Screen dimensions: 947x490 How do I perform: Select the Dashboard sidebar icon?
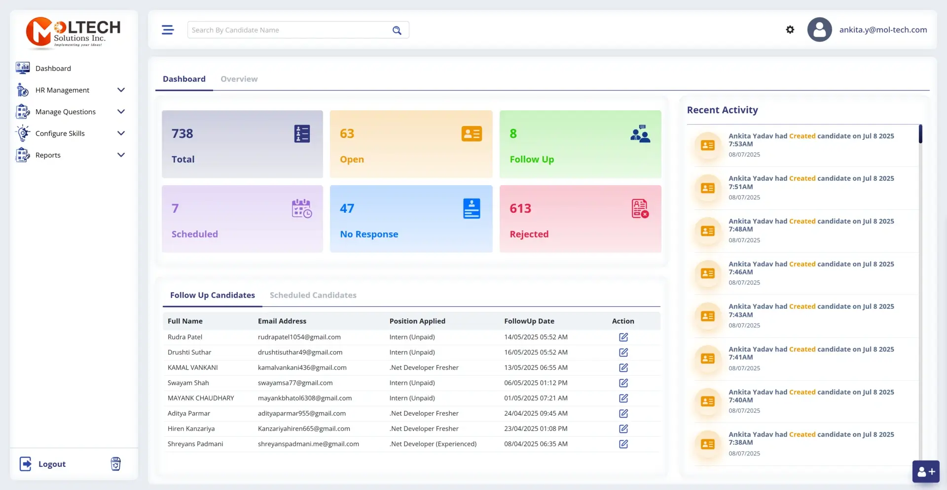point(23,68)
